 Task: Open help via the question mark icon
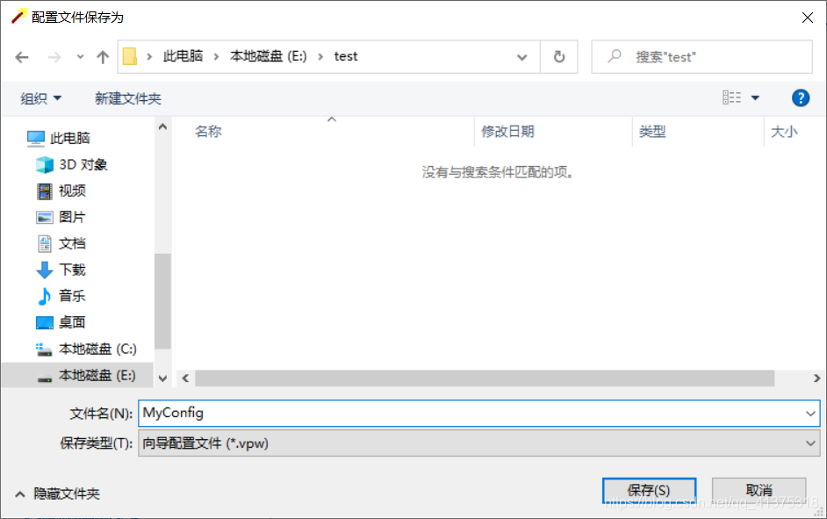(801, 97)
